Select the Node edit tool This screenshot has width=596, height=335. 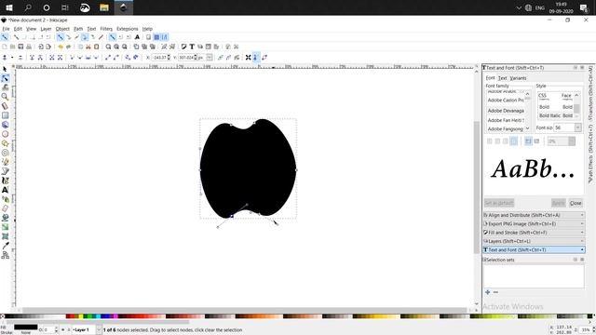5,78
